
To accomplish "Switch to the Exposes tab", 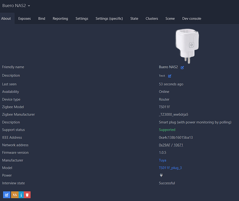I will pos(25,18).
